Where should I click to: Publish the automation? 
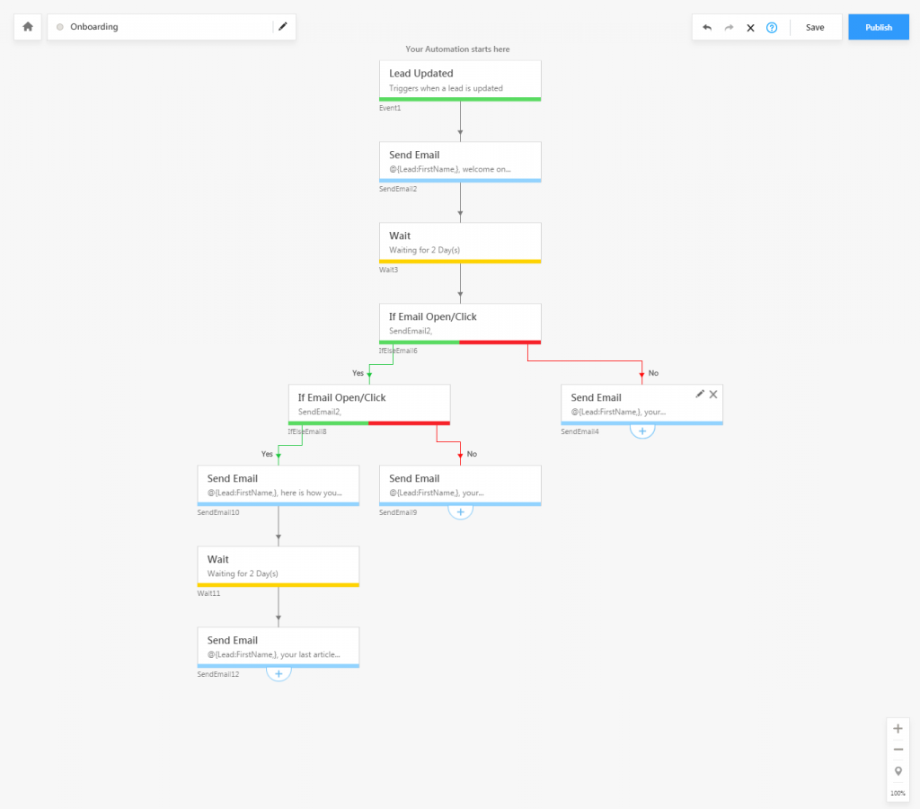(879, 27)
